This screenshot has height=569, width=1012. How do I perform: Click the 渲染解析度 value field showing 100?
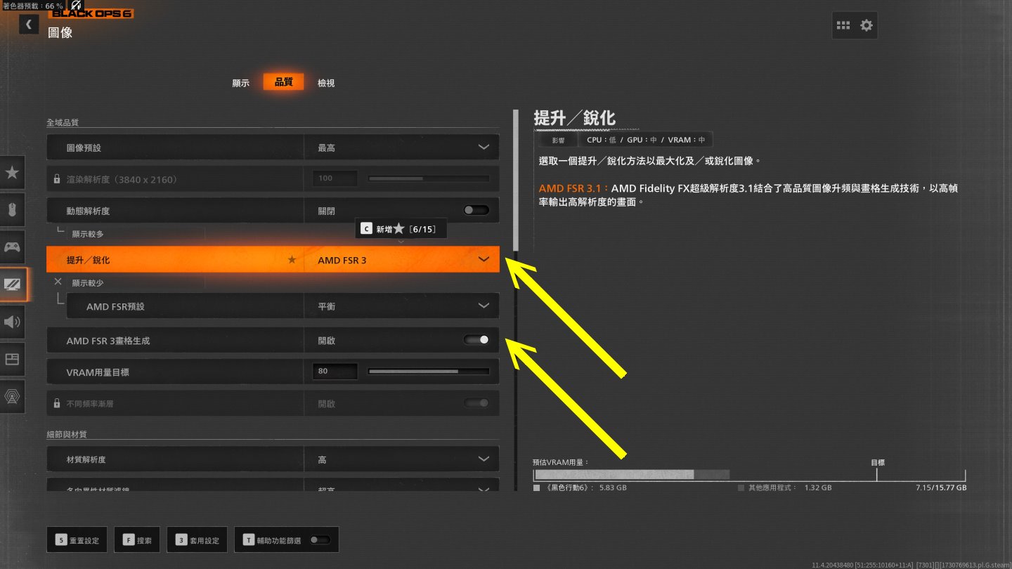[335, 178]
